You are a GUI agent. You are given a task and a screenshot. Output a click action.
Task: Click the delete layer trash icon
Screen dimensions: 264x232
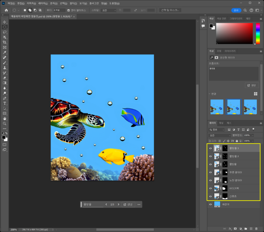256,229
